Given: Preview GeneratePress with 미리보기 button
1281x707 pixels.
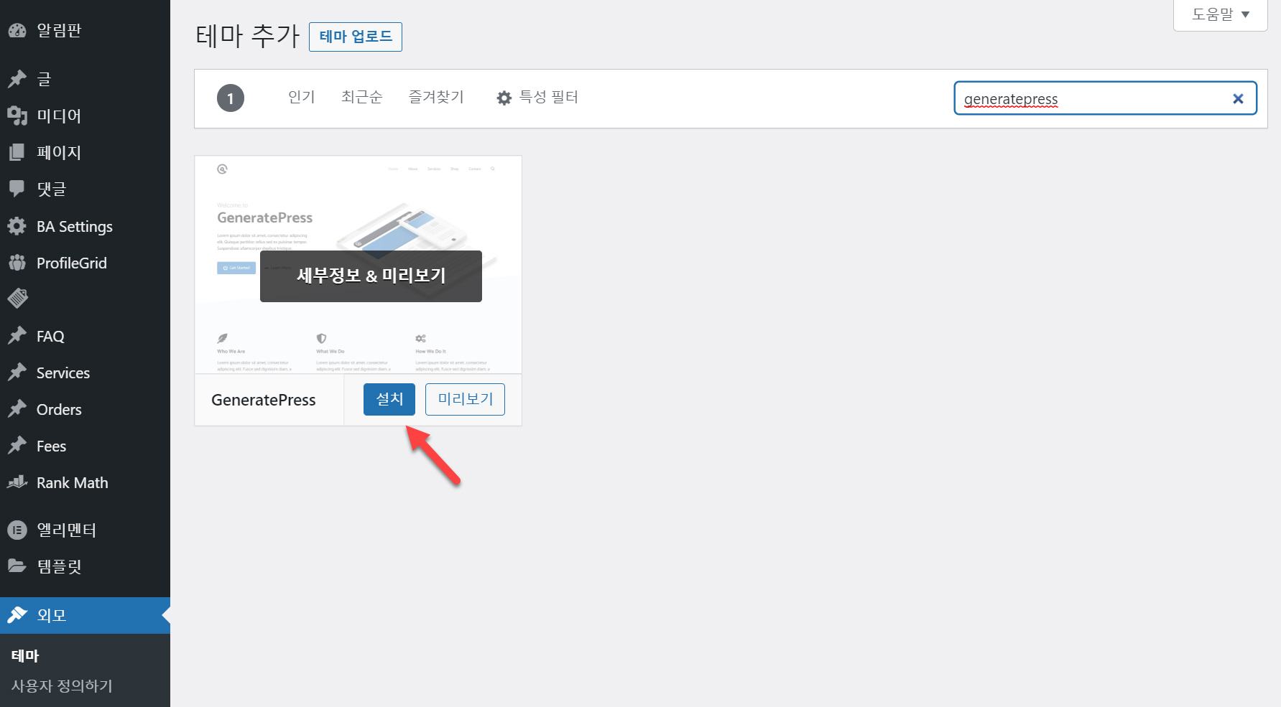Looking at the screenshot, I should point(465,399).
